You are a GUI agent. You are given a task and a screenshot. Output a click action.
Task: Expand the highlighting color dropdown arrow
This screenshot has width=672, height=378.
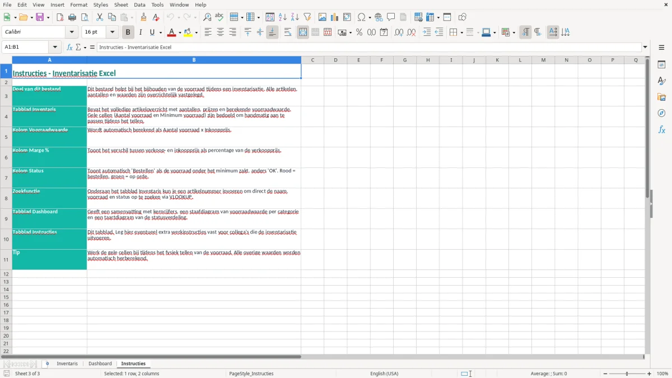[196, 32]
